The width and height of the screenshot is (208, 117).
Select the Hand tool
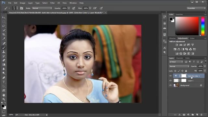tap(4, 95)
